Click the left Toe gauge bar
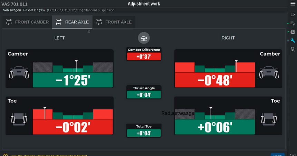297x156 pixels. point(73,114)
